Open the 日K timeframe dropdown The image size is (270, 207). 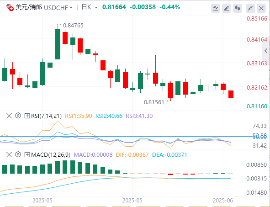coord(90,7)
